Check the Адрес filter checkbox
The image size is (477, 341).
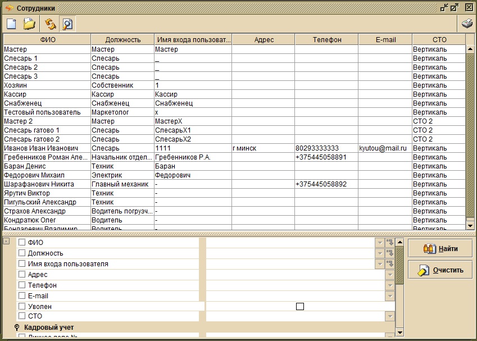tap(22, 274)
